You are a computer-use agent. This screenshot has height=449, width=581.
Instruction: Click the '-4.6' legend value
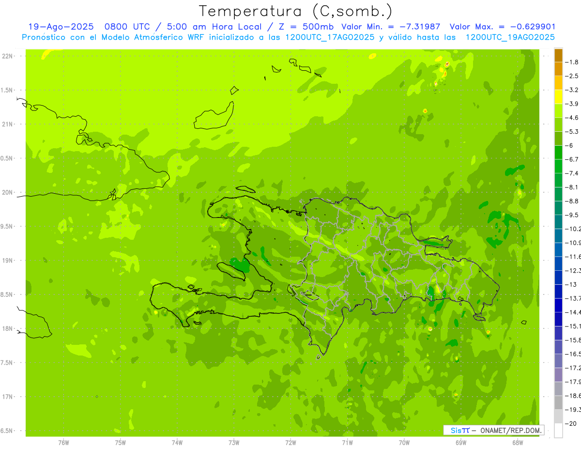(x=571, y=118)
